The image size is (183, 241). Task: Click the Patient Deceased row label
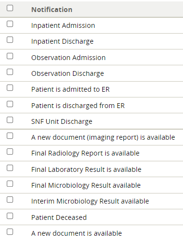coord(59,217)
